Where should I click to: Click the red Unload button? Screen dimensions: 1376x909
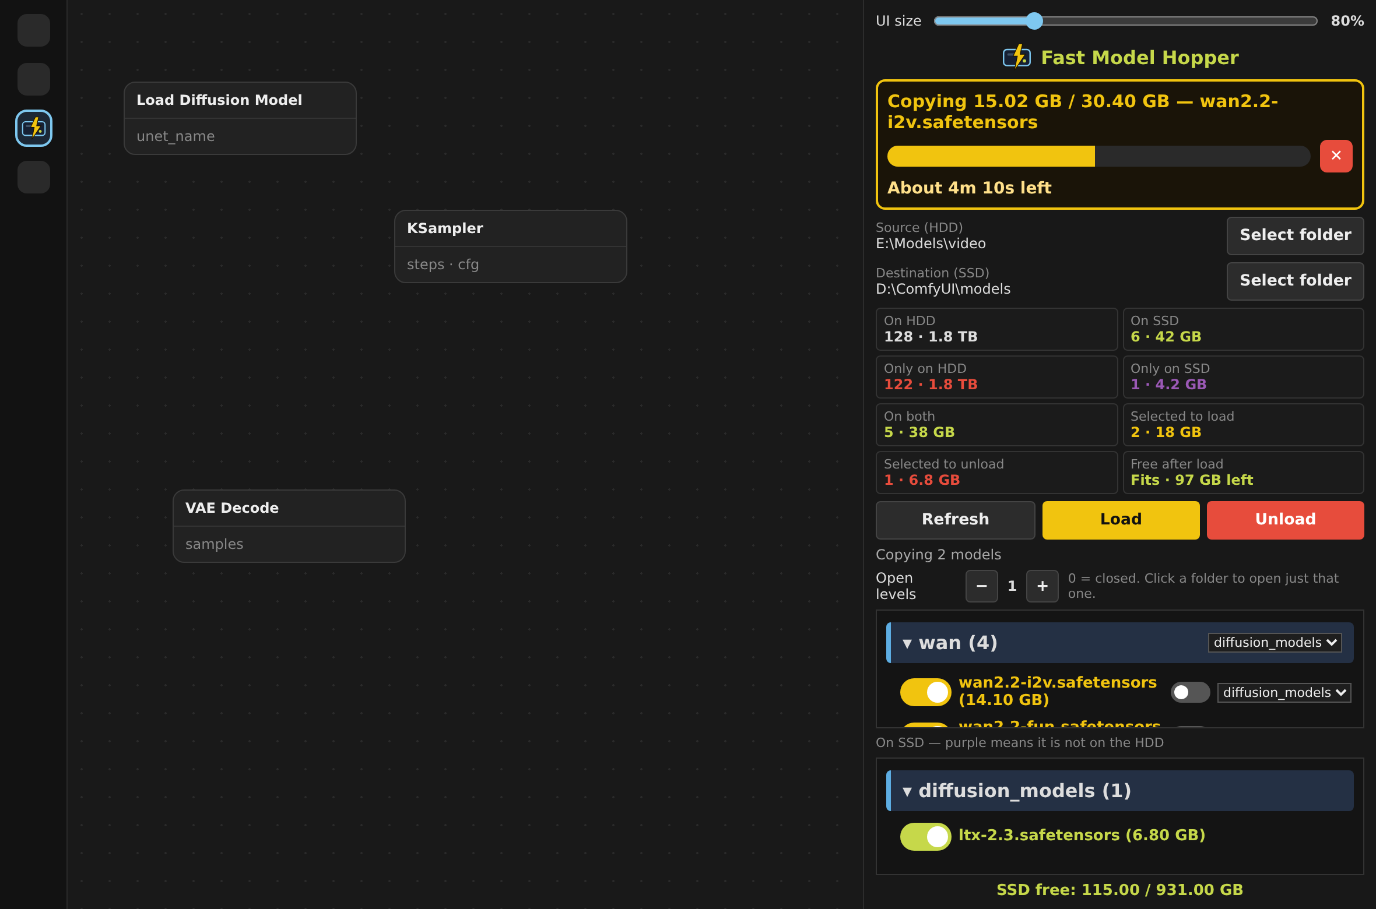point(1285,520)
